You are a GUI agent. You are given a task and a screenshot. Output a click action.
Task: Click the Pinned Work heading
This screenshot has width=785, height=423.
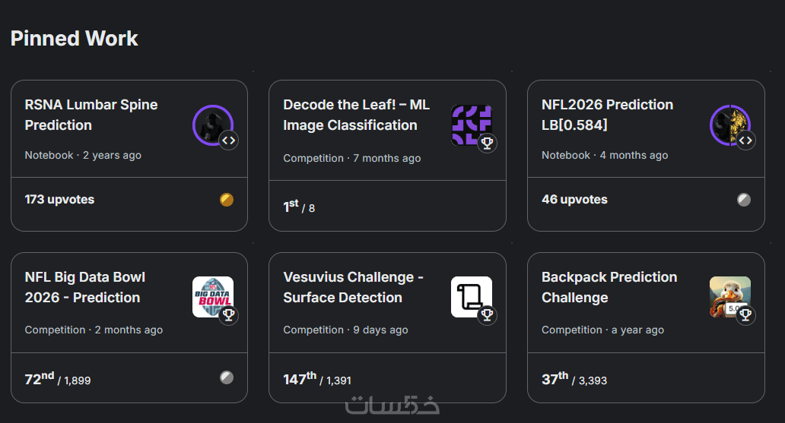coord(75,39)
